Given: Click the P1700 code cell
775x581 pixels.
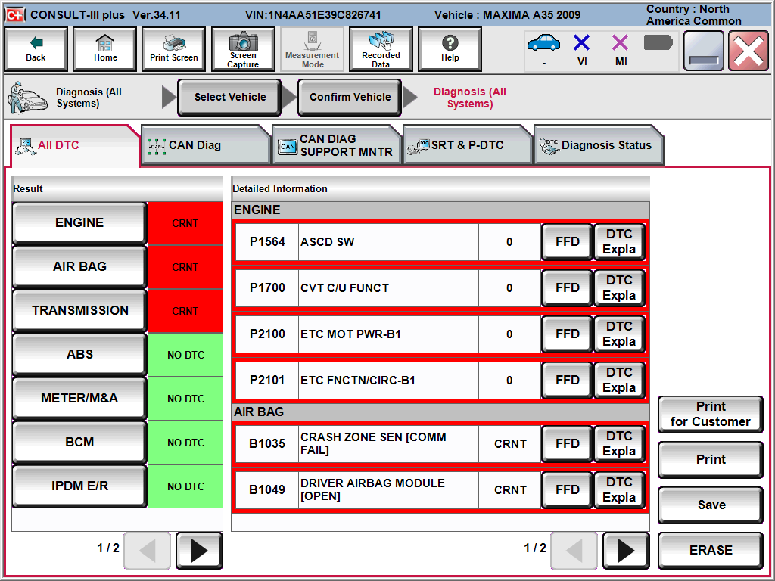Looking at the screenshot, I should click(267, 288).
